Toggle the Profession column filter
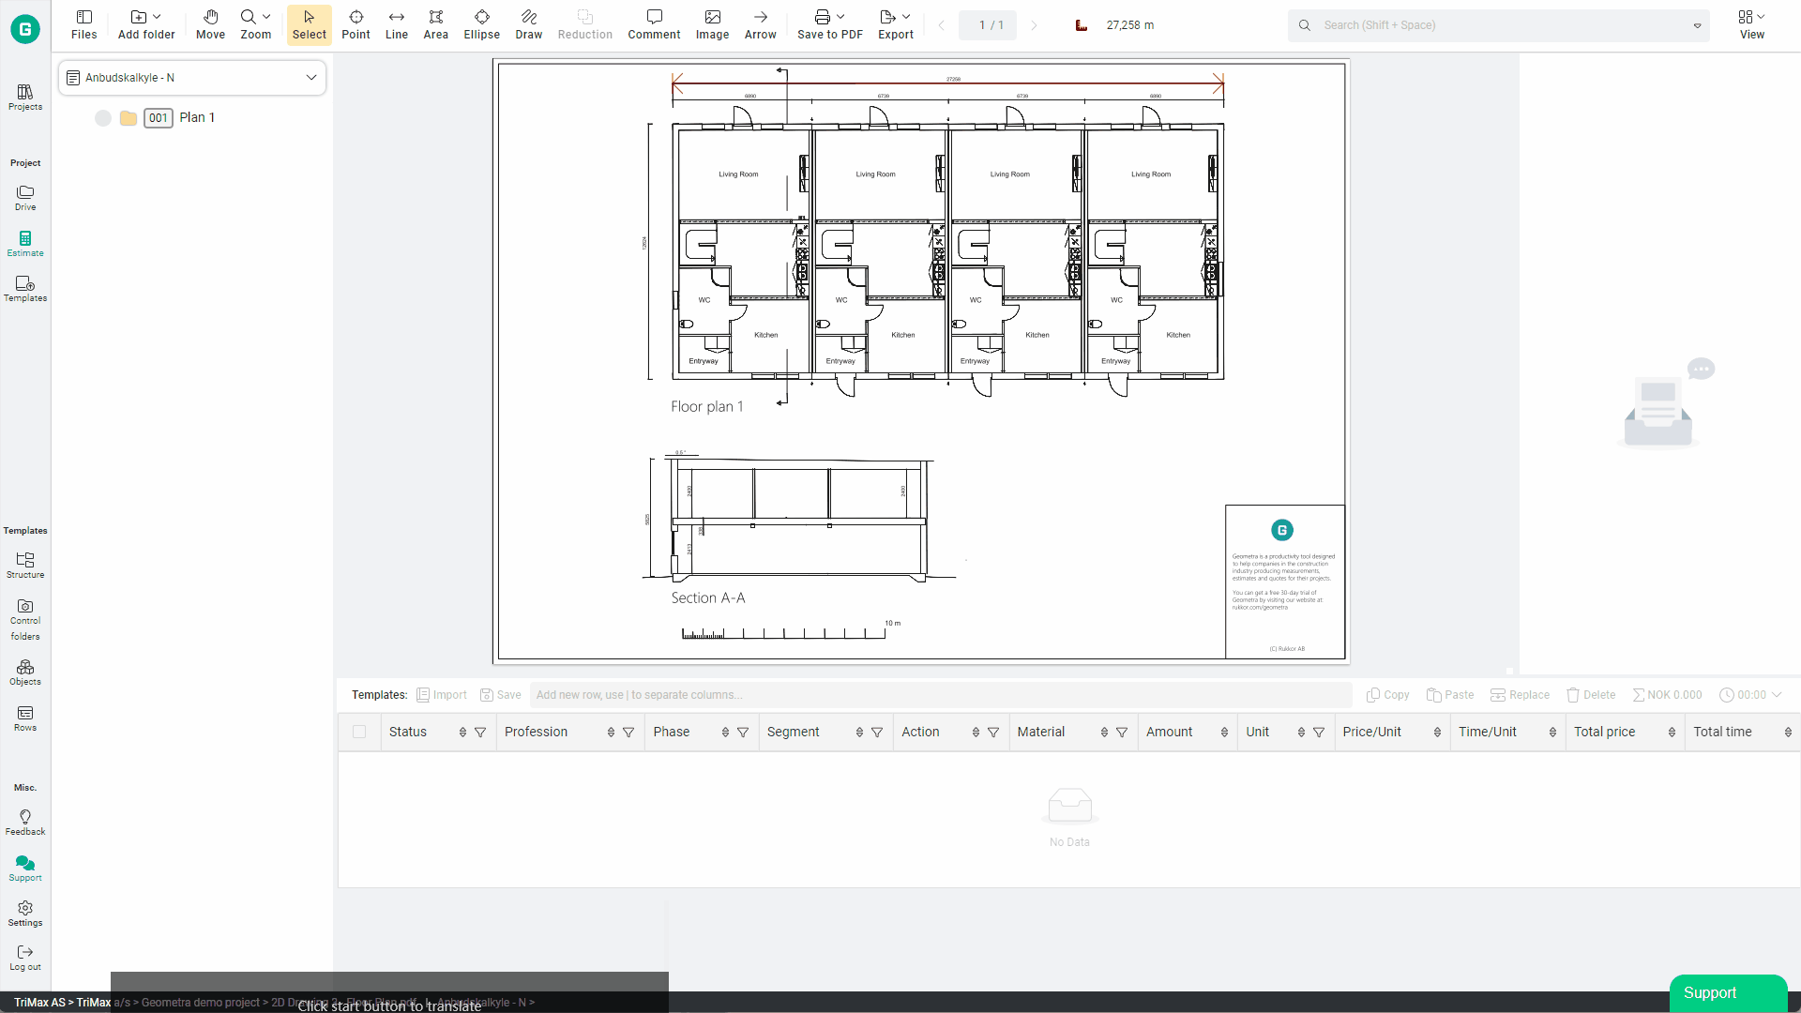The height and width of the screenshot is (1013, 1801). pyautogui.click(x=628, y=733)
